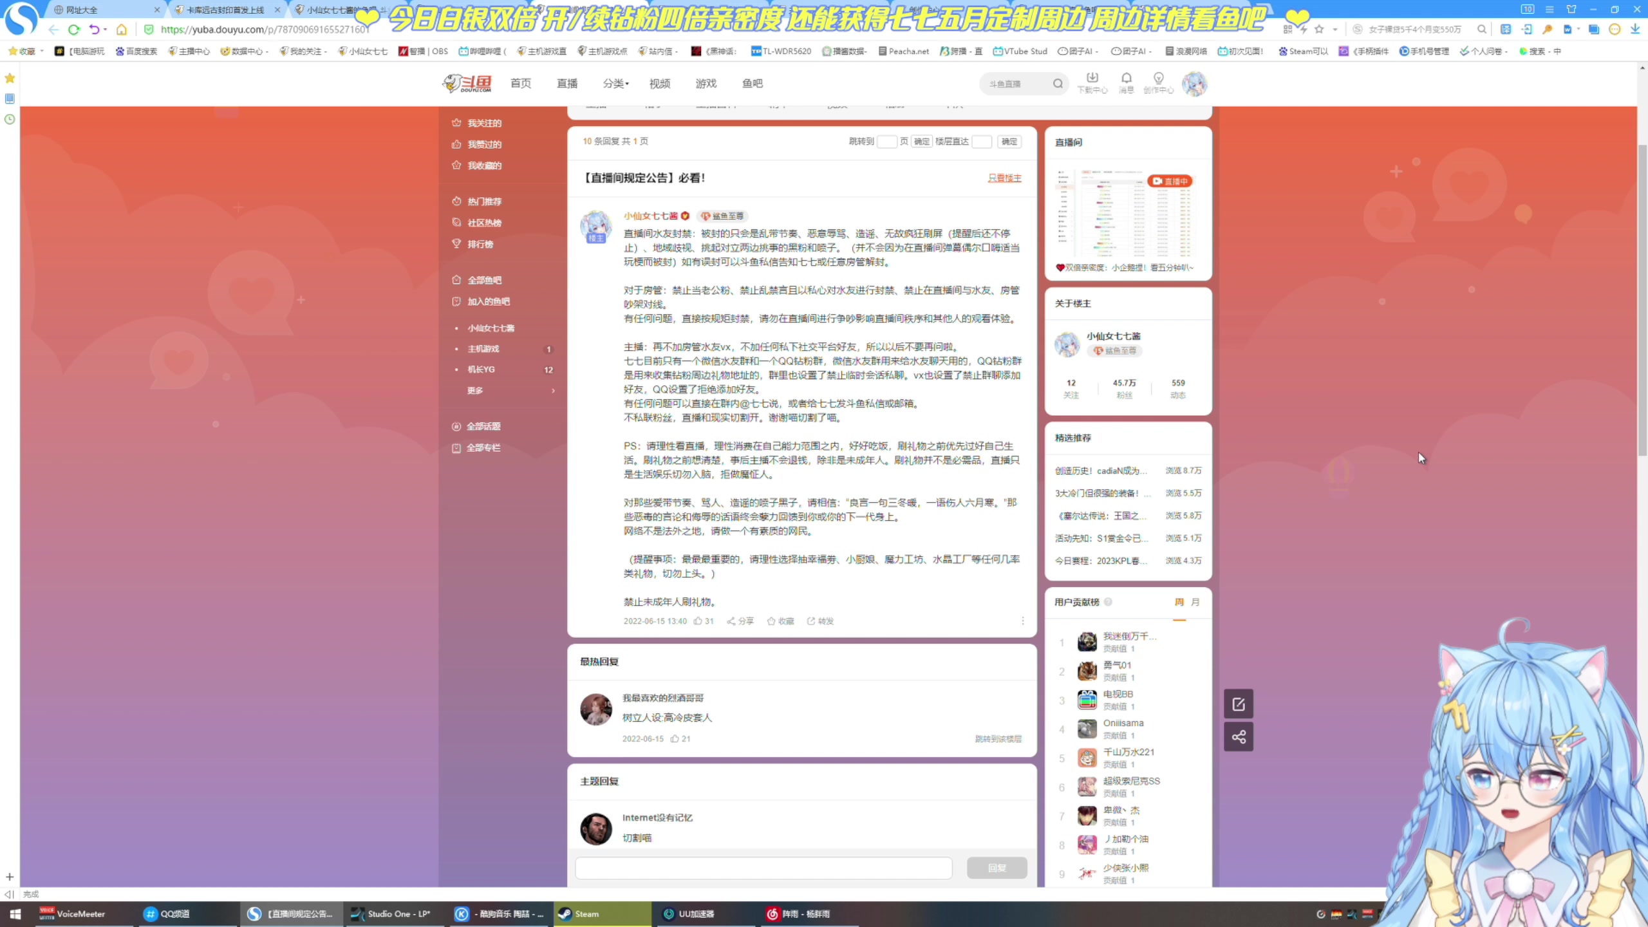Open the 鱼吧 navigation menu item
Image resolution: width=1648 pixels, height=927 pixels.
coord(752,84)
